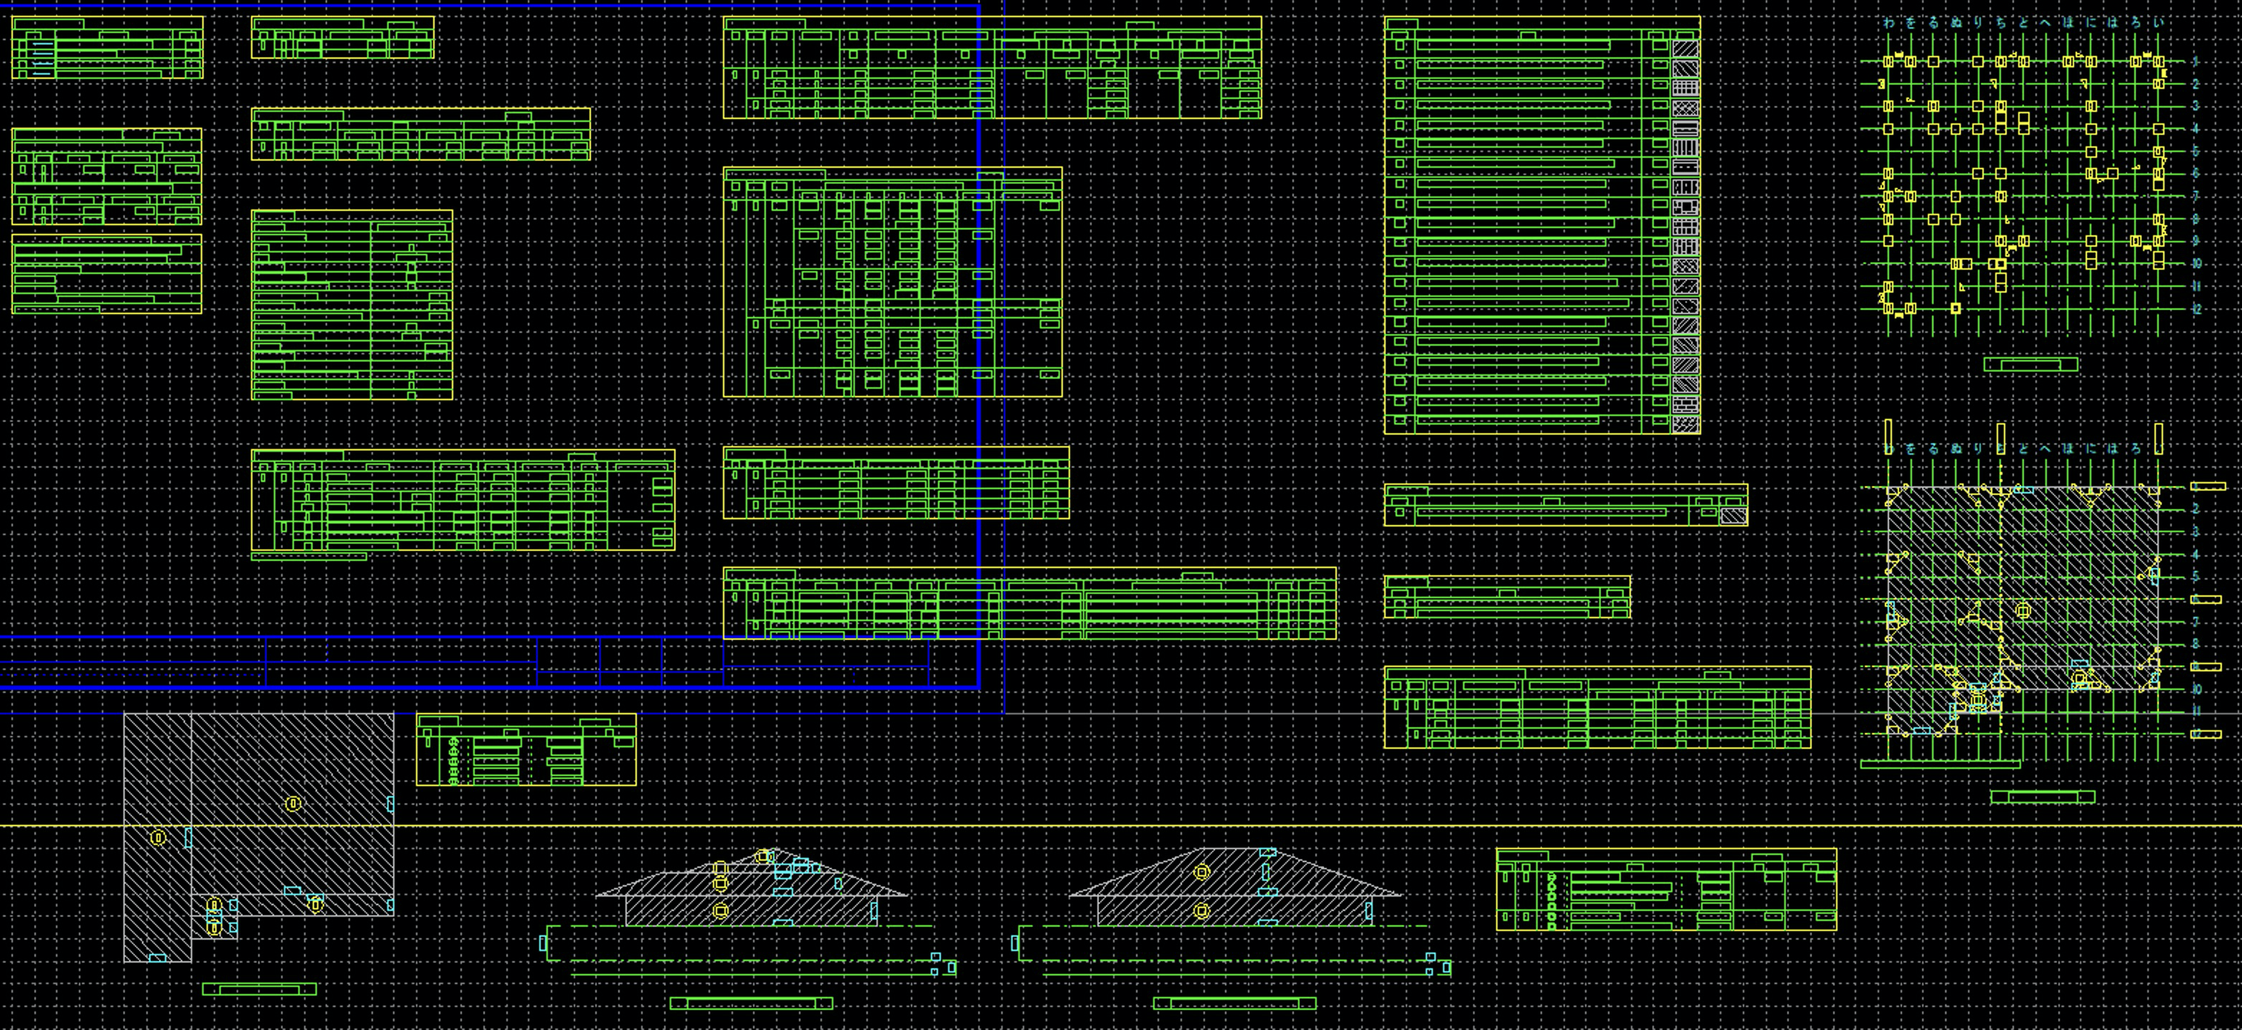Click the cyan tag at bottom of L-shaped plan
The width and height of the screenshot is (2242, 1030).
tap(158, 958)
